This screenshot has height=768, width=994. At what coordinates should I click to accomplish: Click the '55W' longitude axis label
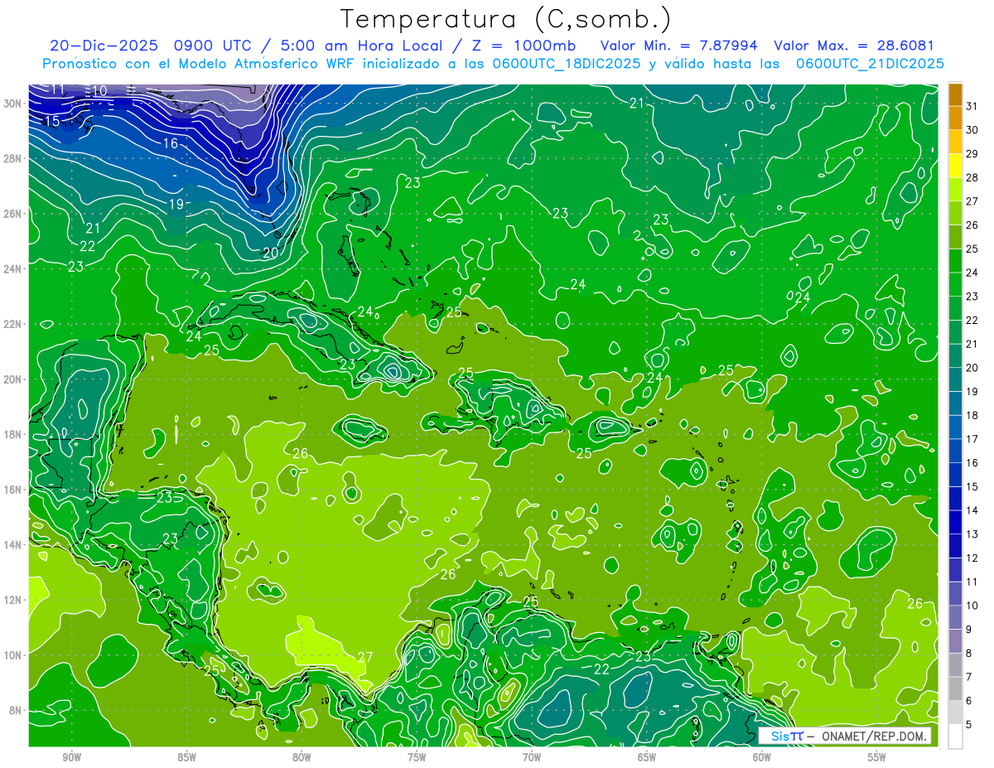(x=876, y=757)
